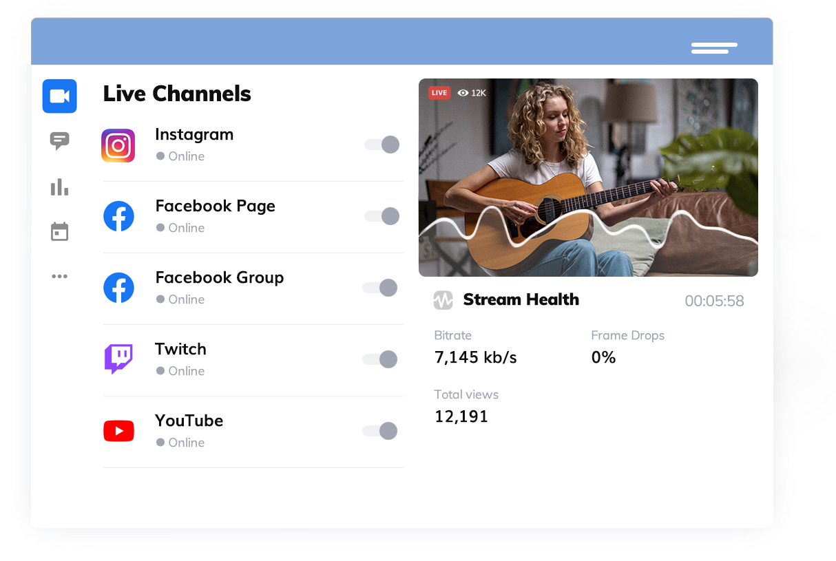Viewport: 836px width, 561px height.
Task: Open the chat messages sidebar icon
Action: click(60, 141)
